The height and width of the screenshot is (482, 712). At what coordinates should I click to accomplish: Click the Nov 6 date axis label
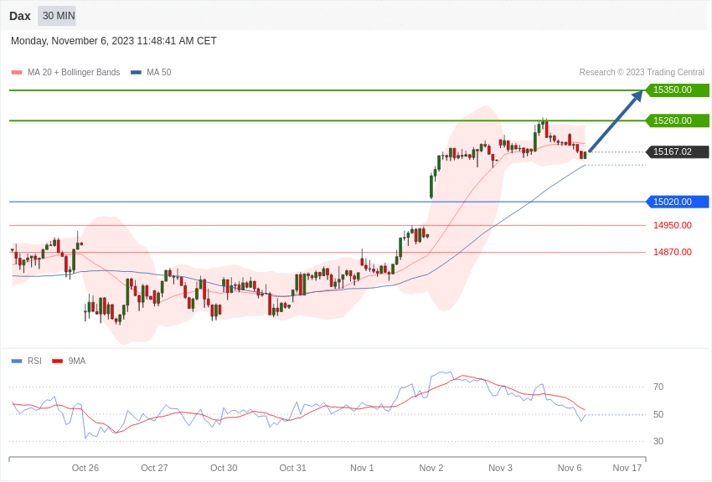570,468
